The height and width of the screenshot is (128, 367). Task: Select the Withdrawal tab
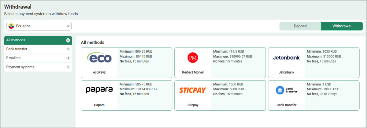342,26
